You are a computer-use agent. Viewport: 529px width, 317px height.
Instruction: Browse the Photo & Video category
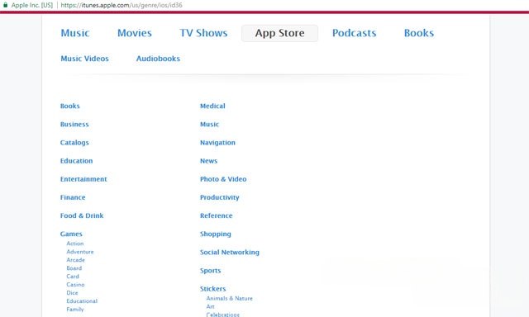pos(223,179)
